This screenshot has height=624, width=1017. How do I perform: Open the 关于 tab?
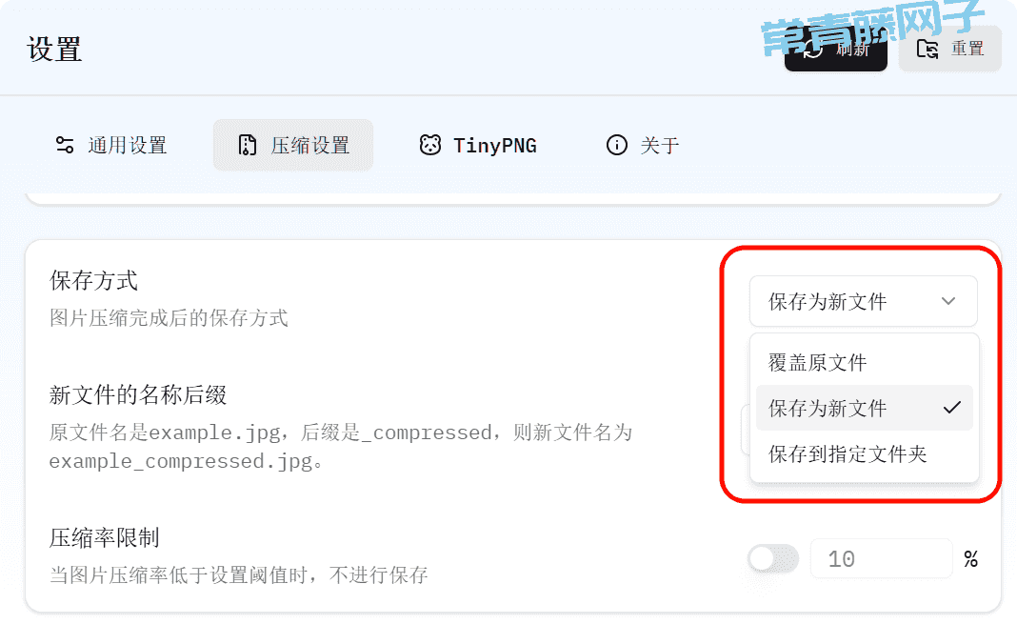pos(643,145)
